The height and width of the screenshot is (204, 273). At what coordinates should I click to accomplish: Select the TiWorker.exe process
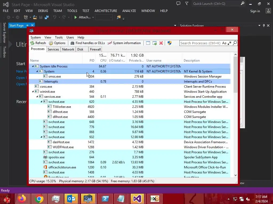point(130,107)
